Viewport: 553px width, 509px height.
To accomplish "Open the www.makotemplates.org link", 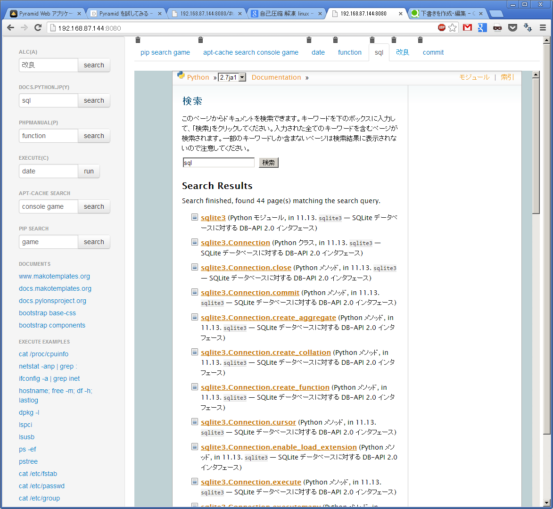I will tap(54, 276).
